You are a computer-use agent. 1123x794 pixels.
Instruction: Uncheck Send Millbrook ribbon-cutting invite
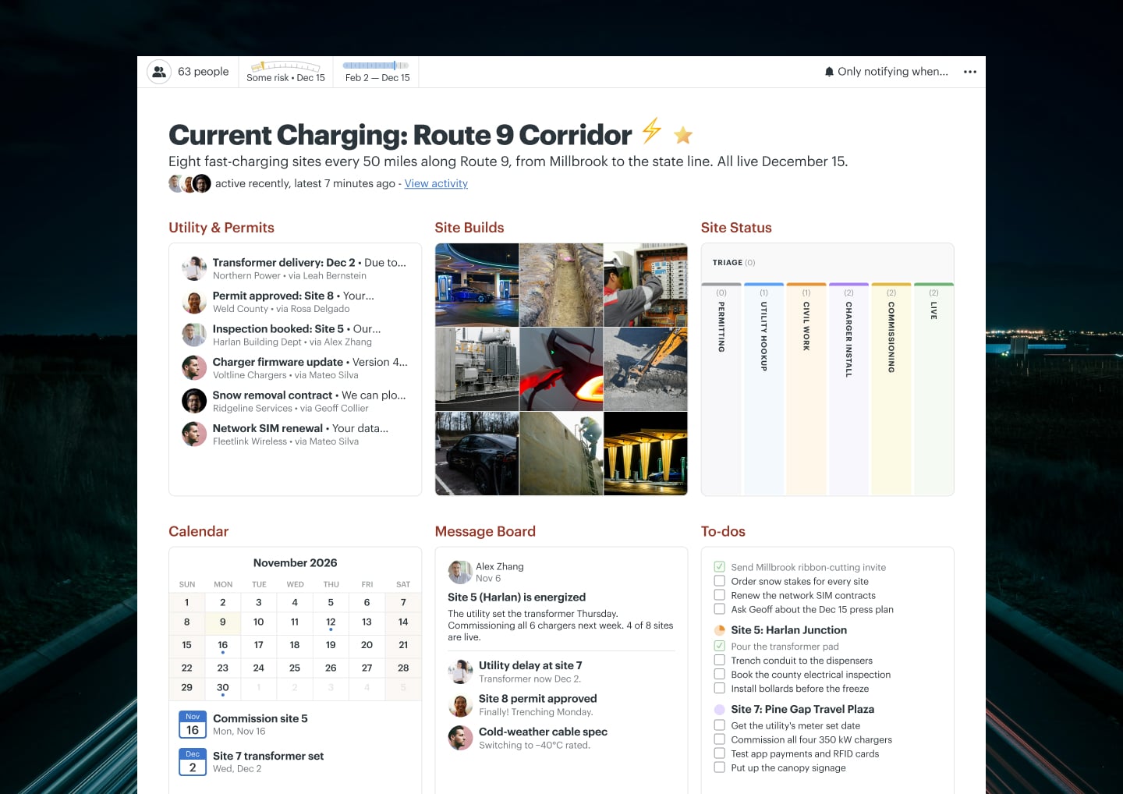pos(720,567)
